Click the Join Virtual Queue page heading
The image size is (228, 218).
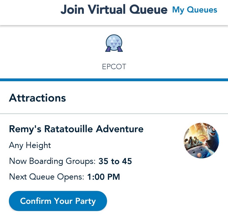[114, 10]
